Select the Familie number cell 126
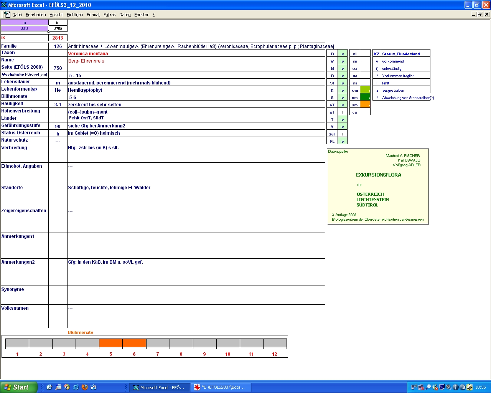Viewport: 491px width, 393px height. (58, 46)
